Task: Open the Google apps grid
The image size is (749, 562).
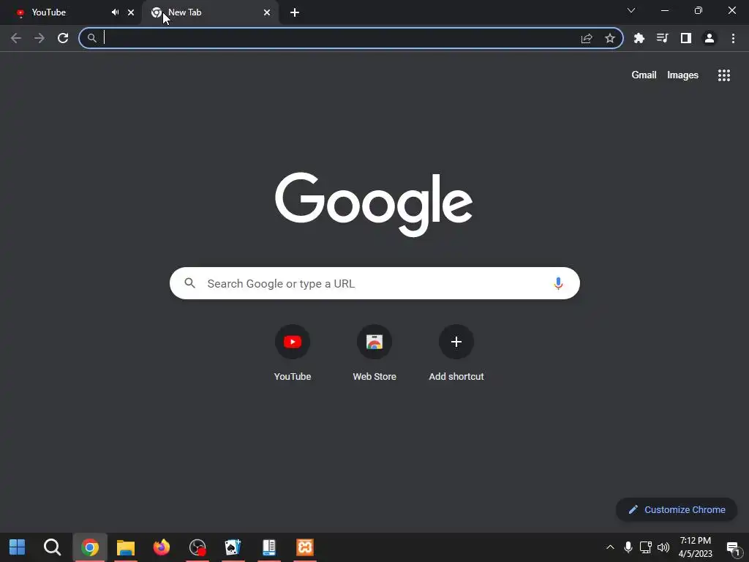Action: 724,75
